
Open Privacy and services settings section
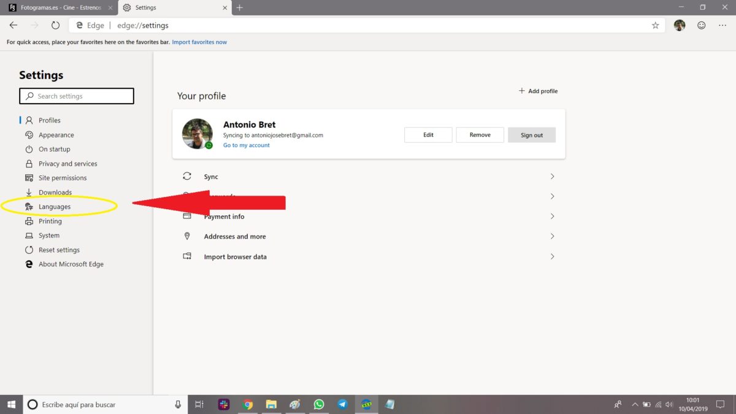pyautogui.click(x=67, y=164)
